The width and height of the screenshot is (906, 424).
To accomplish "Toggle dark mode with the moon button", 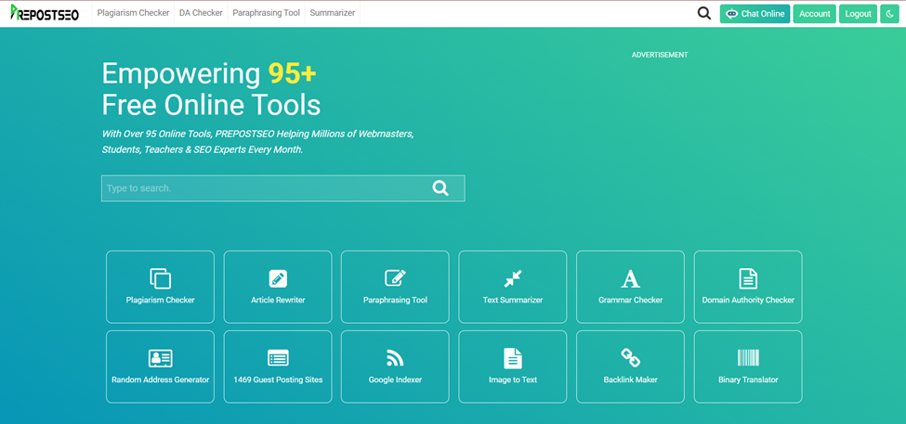I will (x=892, y=14).
